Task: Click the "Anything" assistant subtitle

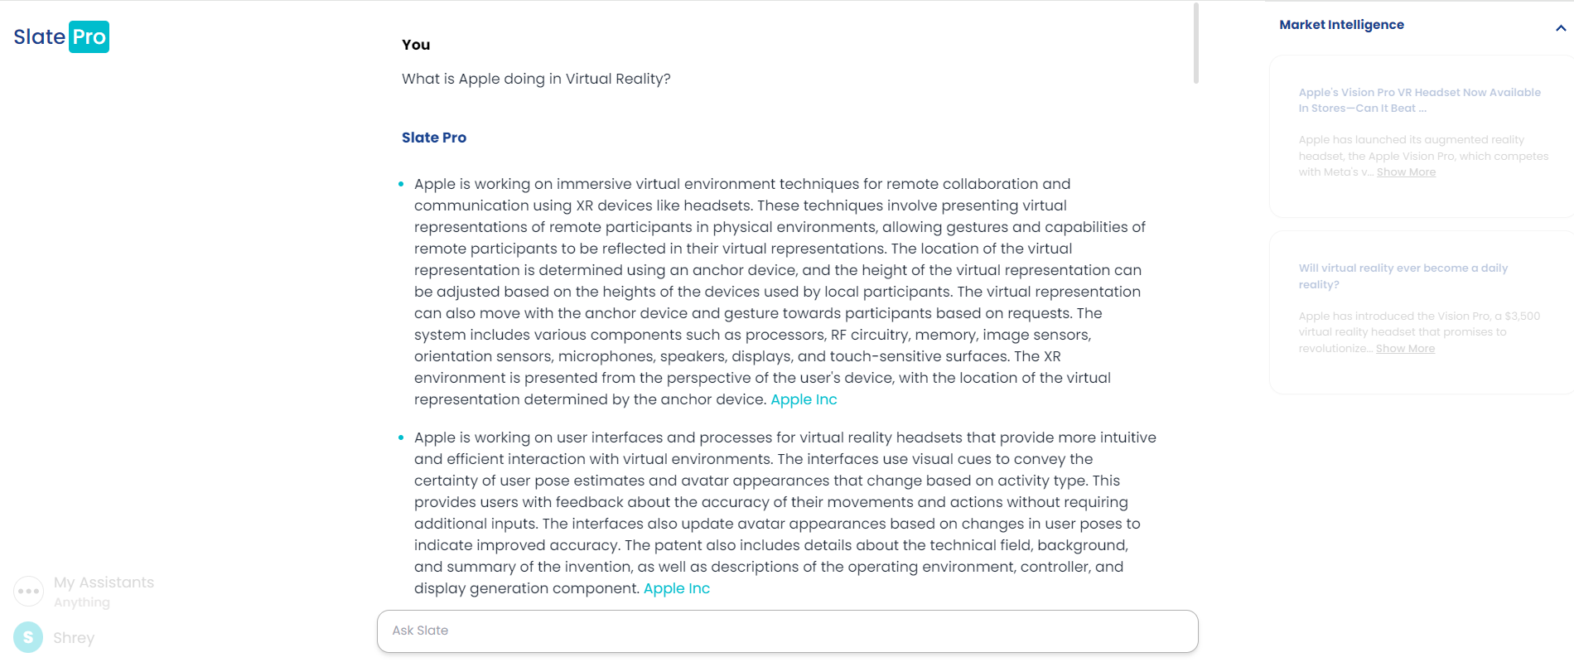Action: [81, 602]
